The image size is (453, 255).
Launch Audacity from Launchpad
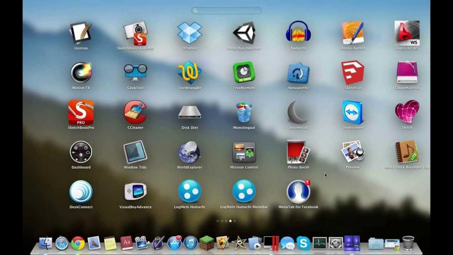coord(298,33)
